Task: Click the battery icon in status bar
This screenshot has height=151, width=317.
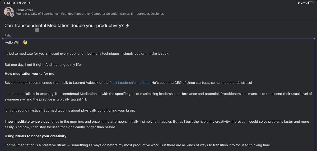Action: click(310, 3)
